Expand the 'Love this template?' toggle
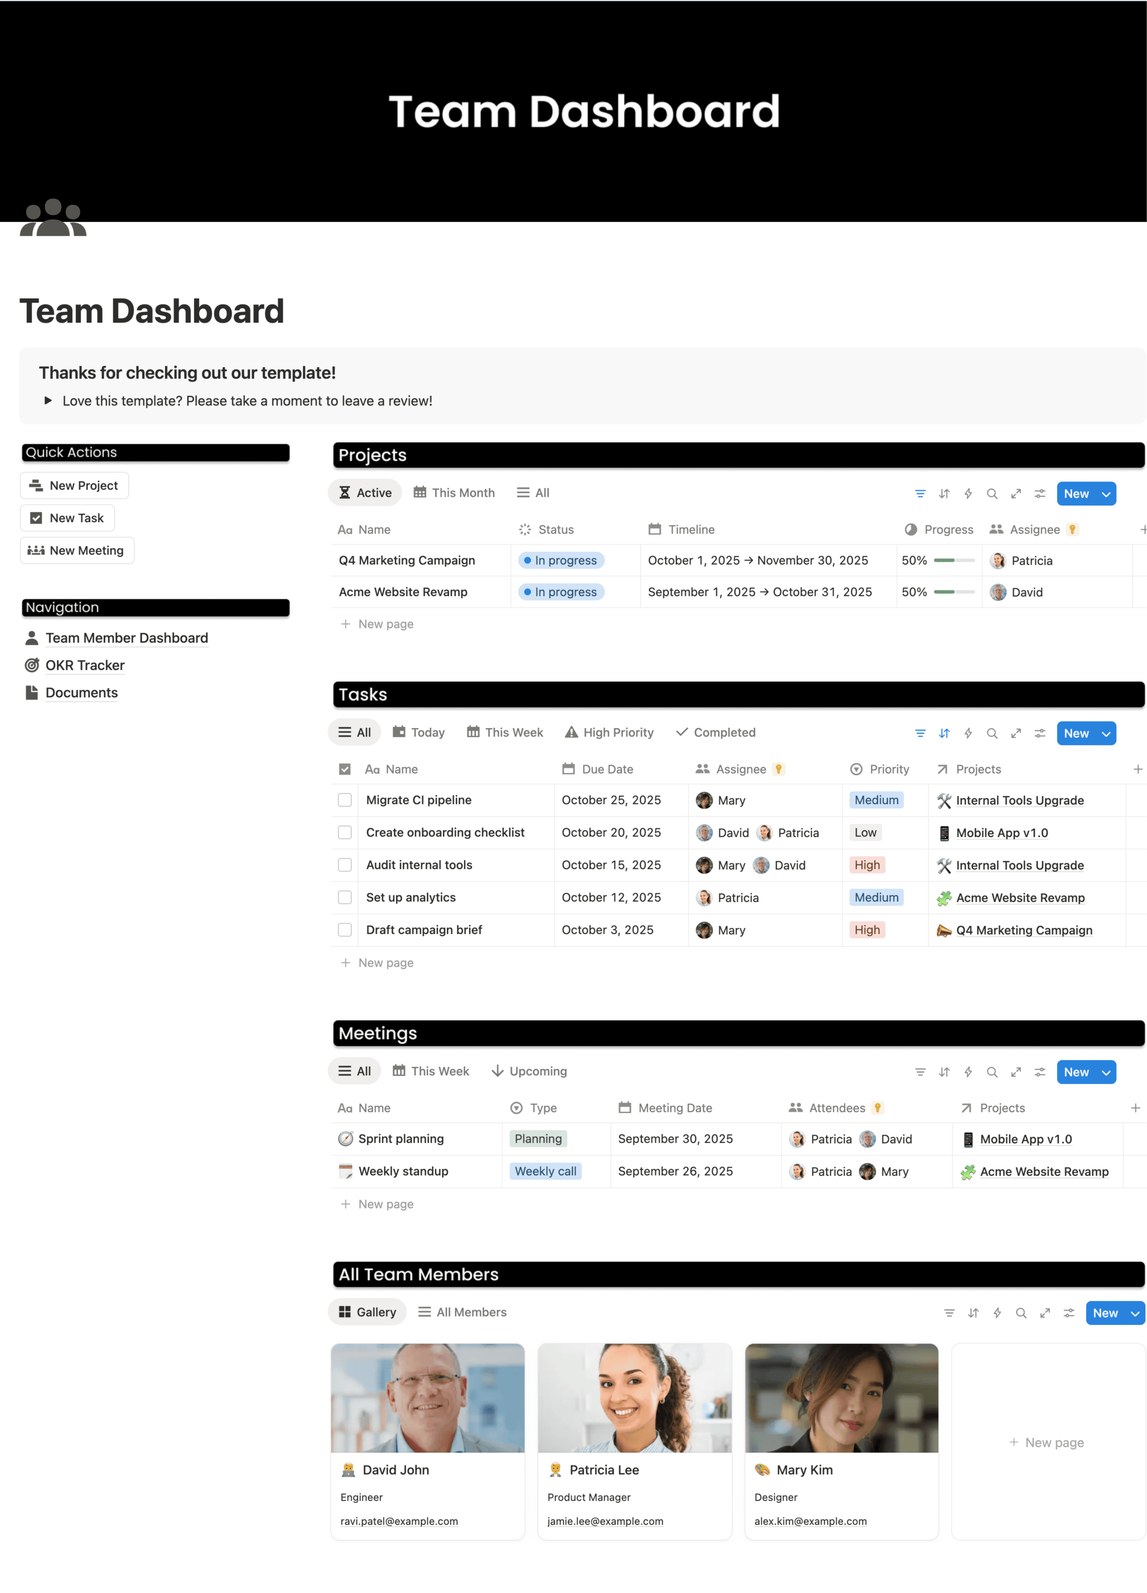1147x1593 pixels. [48, 400]
